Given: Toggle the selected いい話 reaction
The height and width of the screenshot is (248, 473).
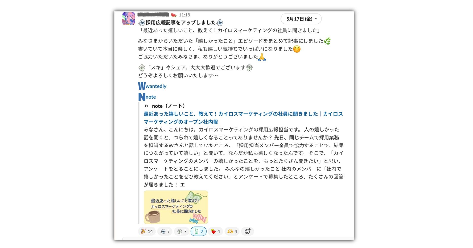Looking at the screenshot, I should point(198,231).
